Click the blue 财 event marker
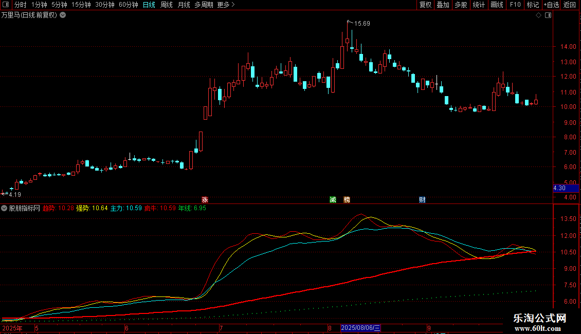 [x=422, y=200]
